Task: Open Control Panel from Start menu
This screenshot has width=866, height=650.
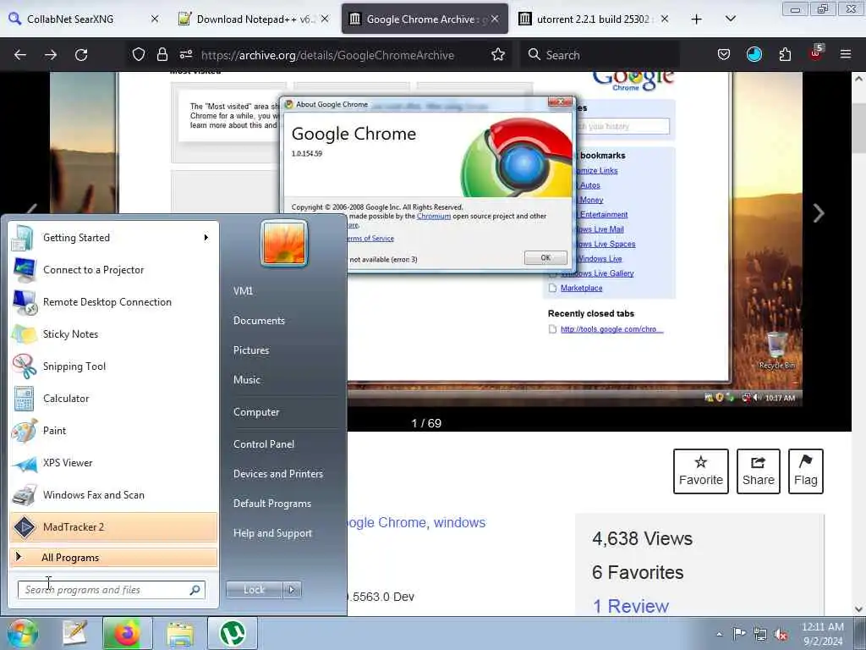Action: click(x=264, y=444)
